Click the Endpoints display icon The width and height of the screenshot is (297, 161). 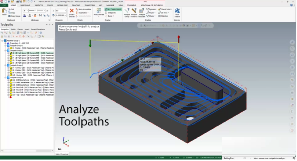pos(106,13)
